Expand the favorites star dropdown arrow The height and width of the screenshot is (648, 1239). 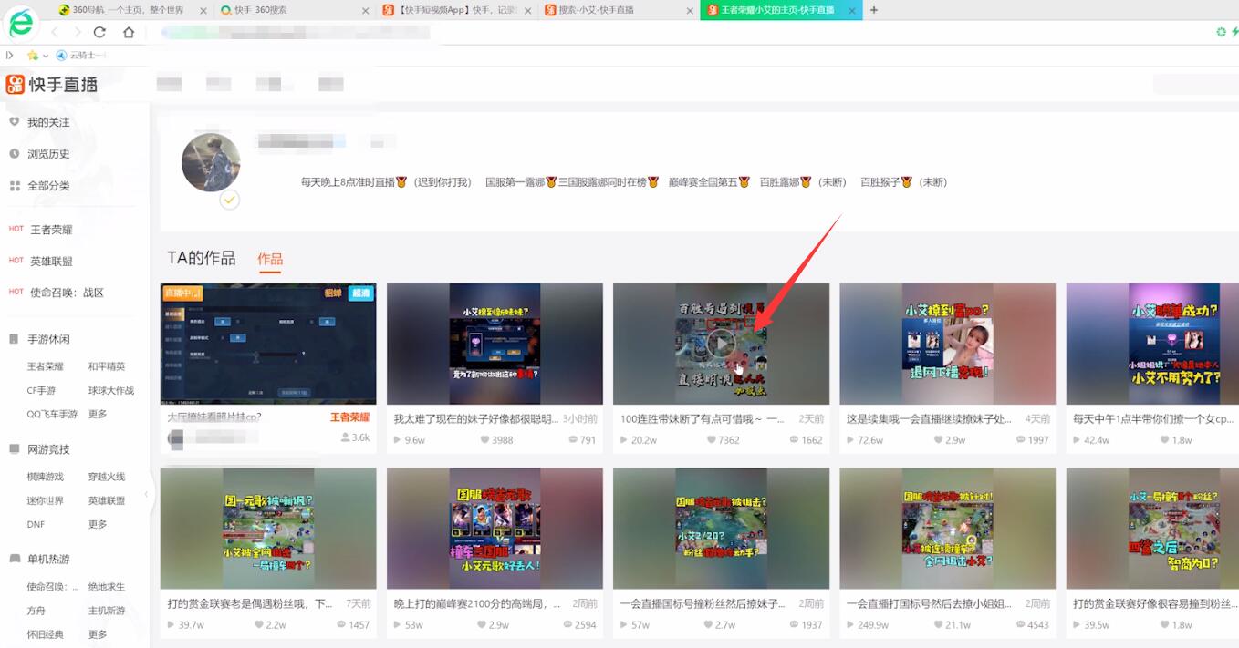tap(46, 56)
